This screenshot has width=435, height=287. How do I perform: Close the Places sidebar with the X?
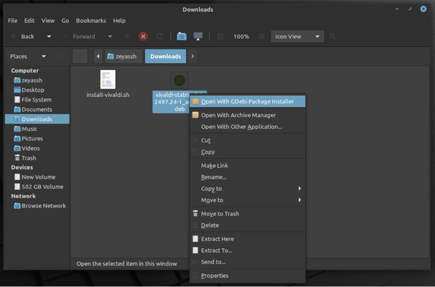[x=59, y=56]
